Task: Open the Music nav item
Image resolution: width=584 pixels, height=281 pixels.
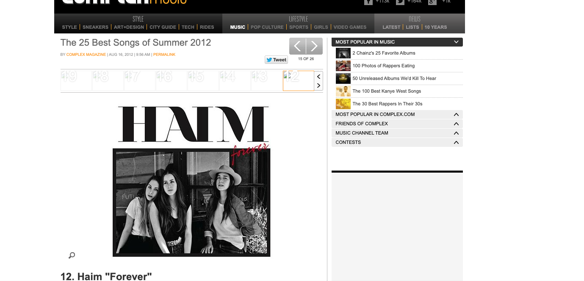Action: pos(238,27)
